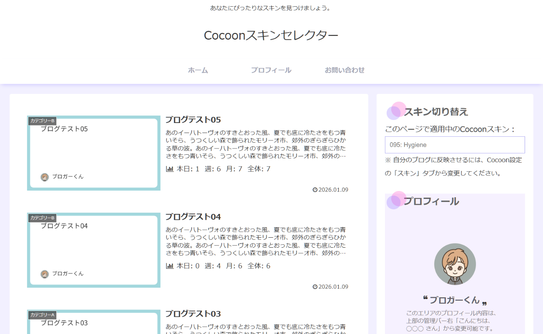The image size is (543, 334).
Task: Click the ブログテスト04 post thumbnail
Action: (94, 250)
